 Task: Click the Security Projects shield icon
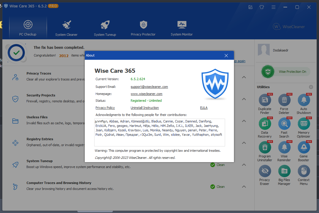coord(15,99)
